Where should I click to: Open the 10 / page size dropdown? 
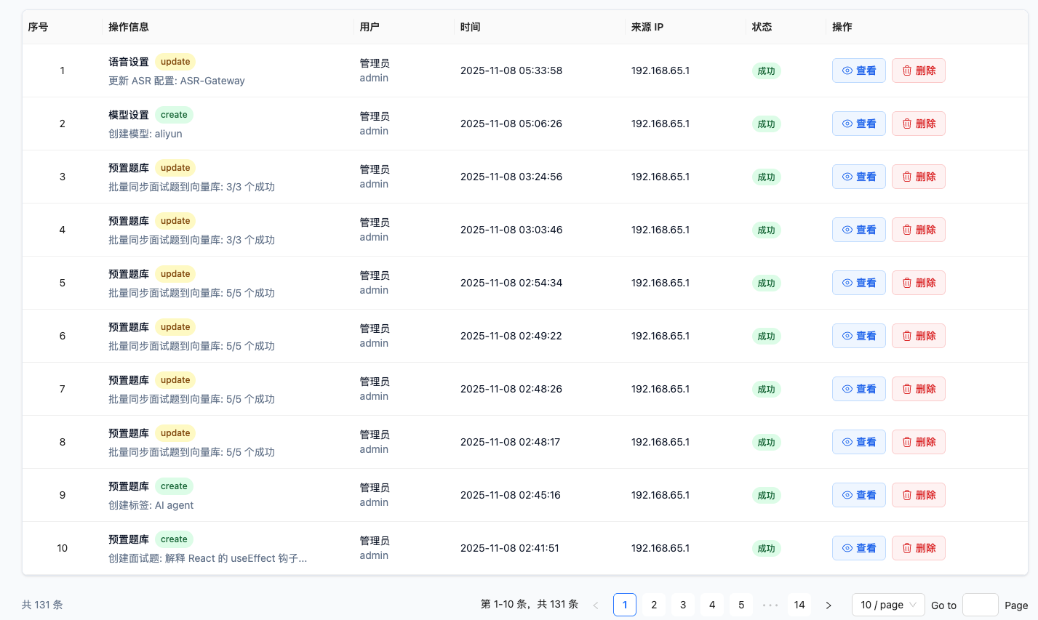(x=887, y=605)
